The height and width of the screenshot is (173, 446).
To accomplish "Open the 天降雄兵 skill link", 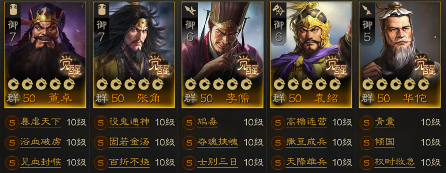I will point(306,162).
